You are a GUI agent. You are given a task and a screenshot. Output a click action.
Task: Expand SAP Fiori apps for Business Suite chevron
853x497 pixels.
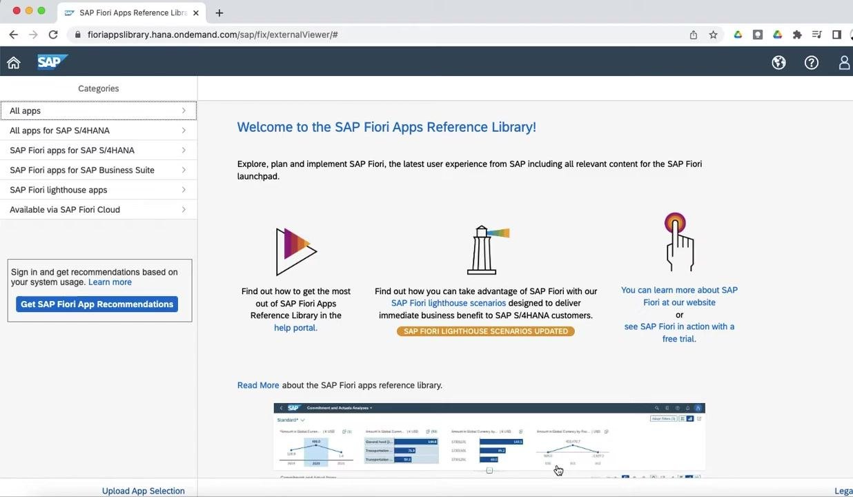(x=184, y=170)
